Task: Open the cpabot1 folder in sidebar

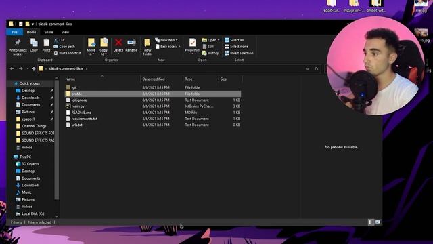Action: pos(28,119)
